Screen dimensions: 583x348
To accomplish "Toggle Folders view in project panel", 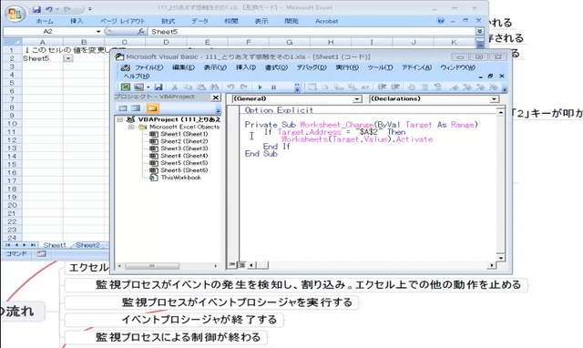I will (x=152, y=108).
